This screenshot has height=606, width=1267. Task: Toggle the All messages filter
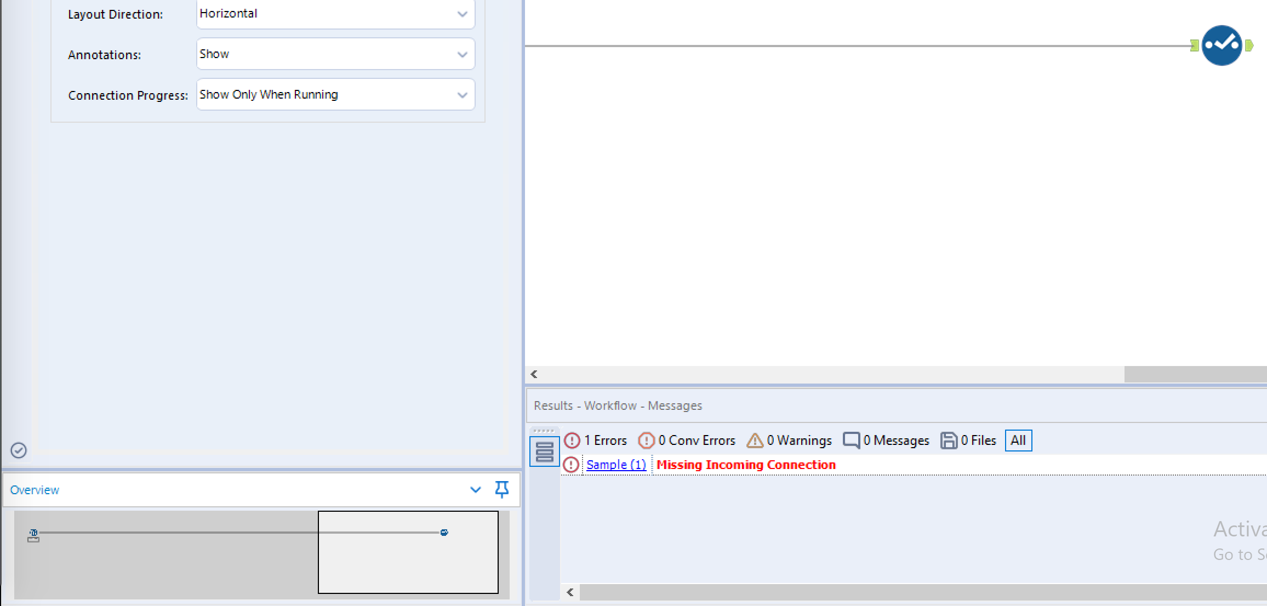(x=1018, y=440)
